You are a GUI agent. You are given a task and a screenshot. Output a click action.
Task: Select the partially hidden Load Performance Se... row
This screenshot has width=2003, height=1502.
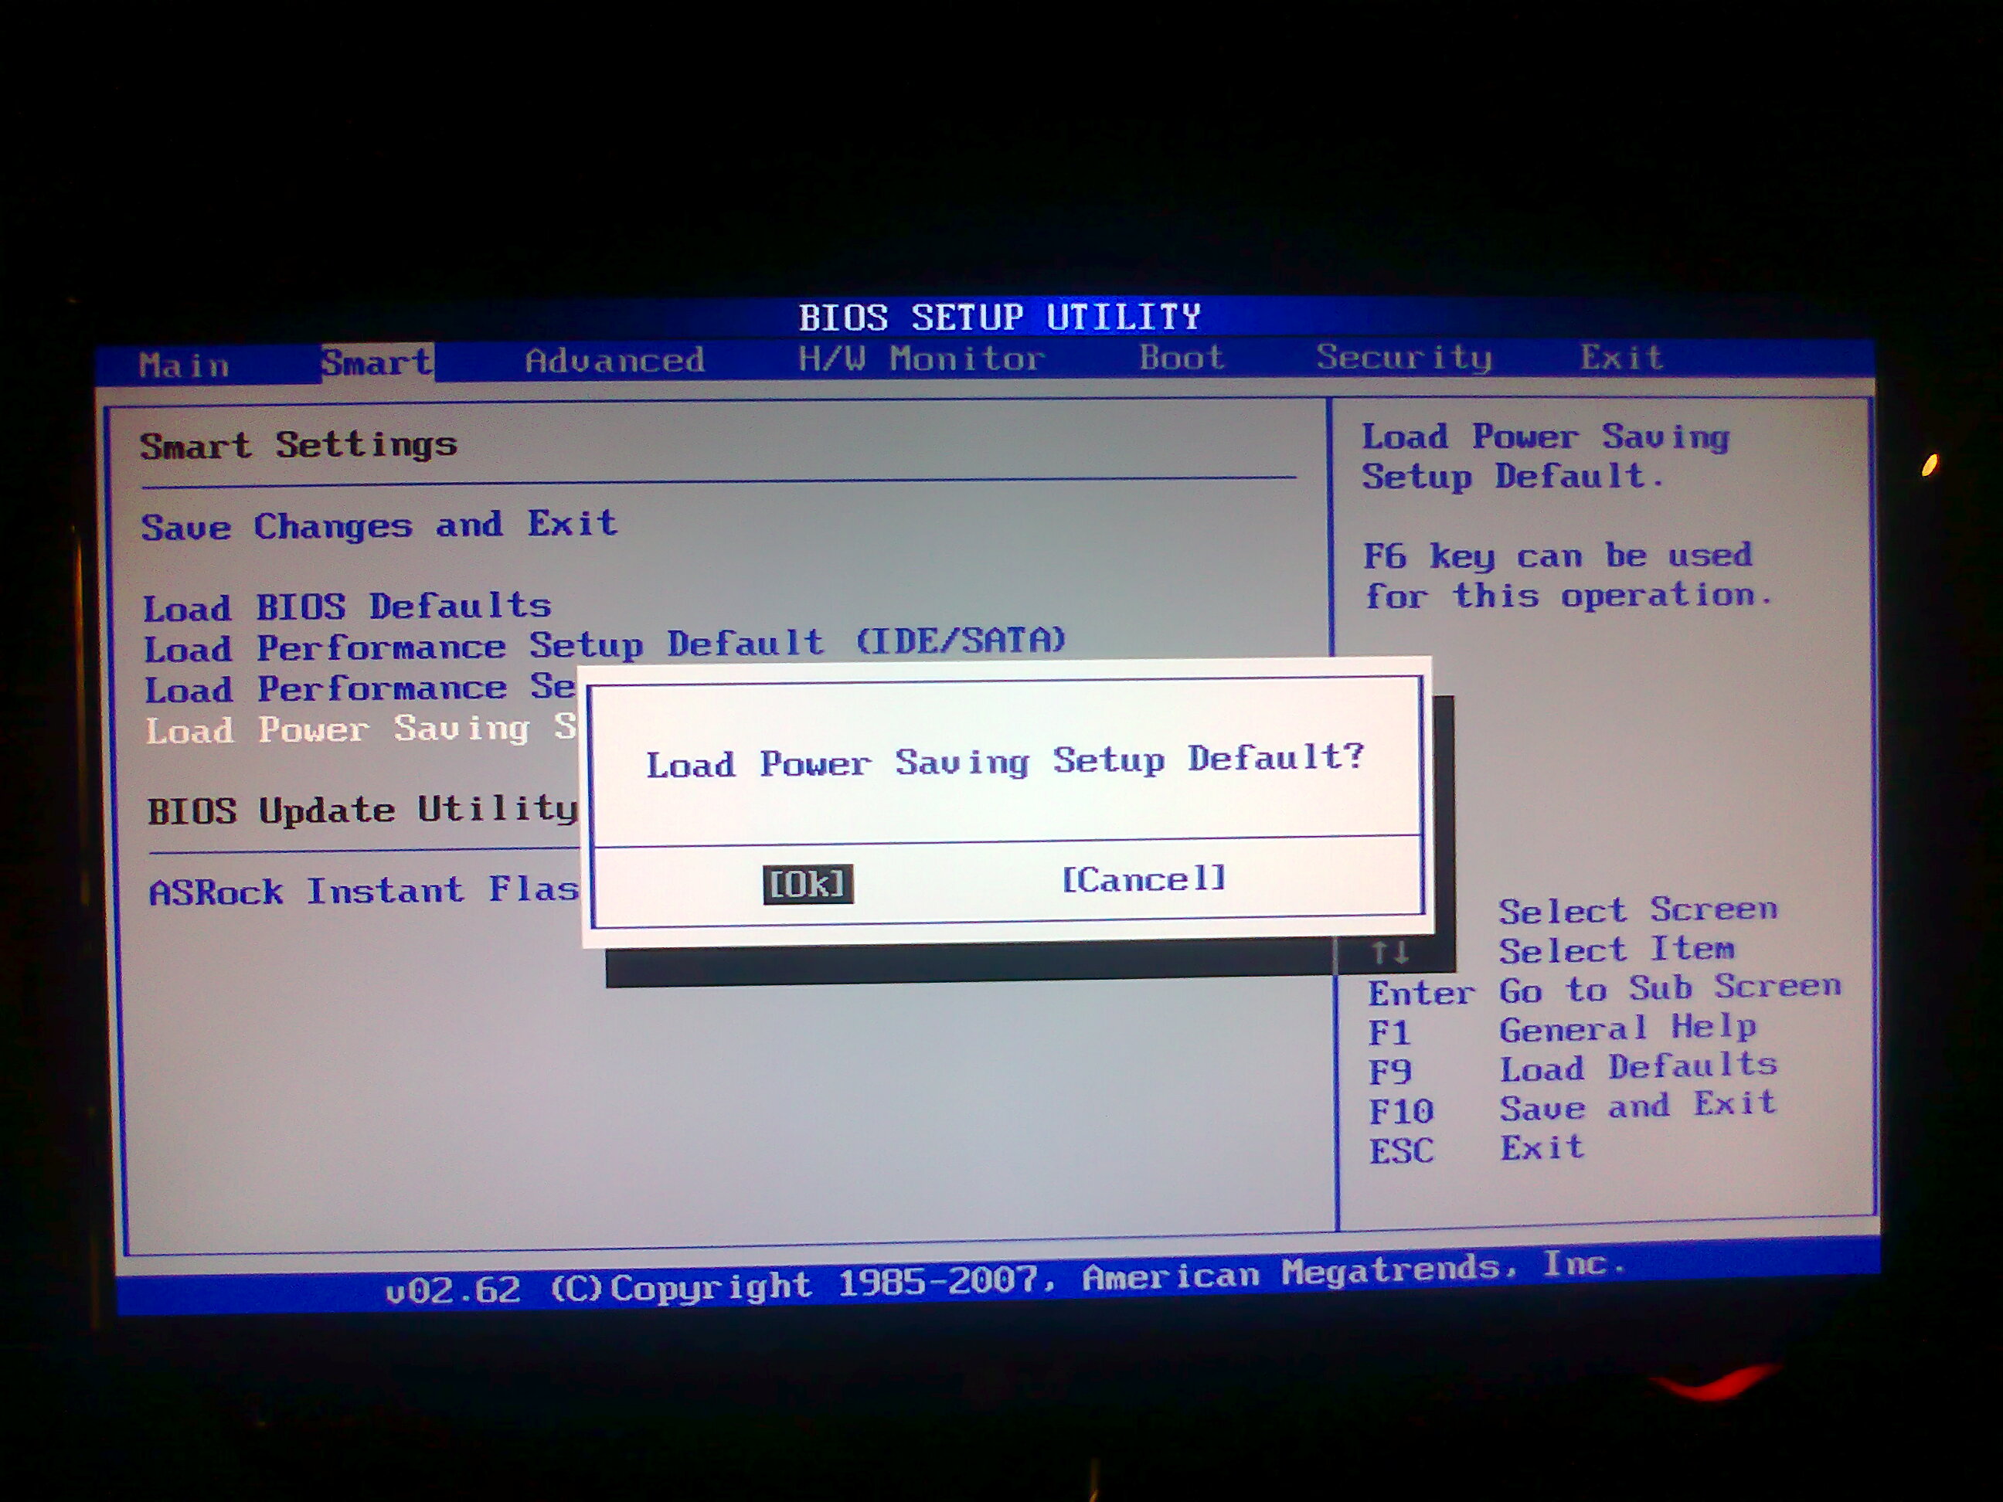click(359, 688)
